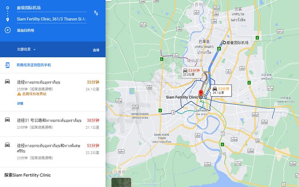
Task: Click 巴革县 label on map
Action: click(204, 42)
